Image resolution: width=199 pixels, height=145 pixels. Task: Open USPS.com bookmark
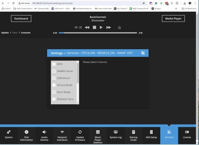point(61,9)
